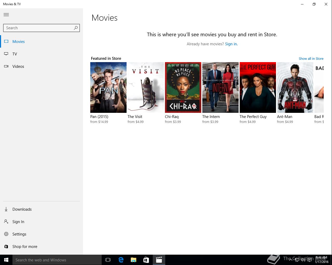
Task: Open the Chi-Raq movie poster
Action: 183,87
